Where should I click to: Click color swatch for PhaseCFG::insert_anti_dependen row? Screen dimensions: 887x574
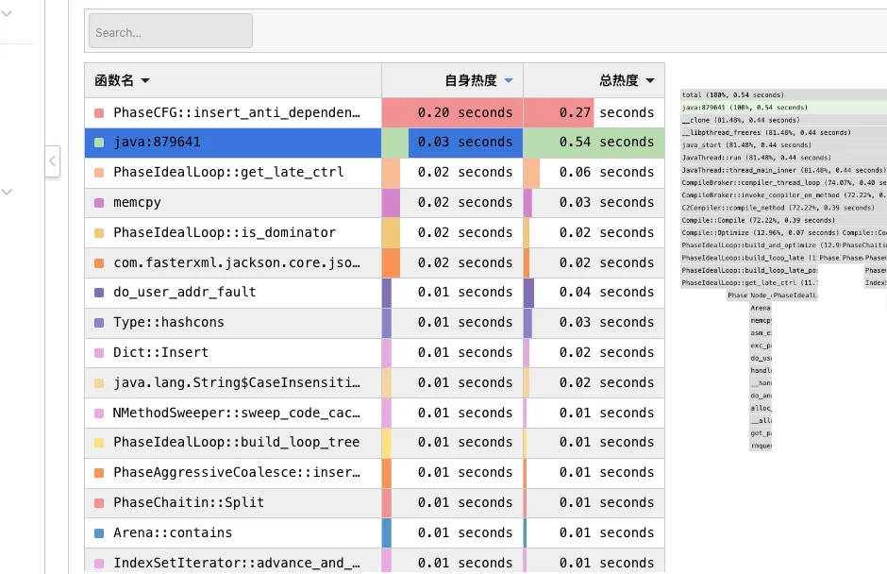coord(99,113)
